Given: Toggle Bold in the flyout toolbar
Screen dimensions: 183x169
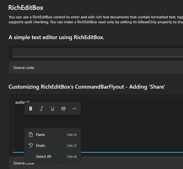Looking at the screenshot, I should click(x=30, y=109).
